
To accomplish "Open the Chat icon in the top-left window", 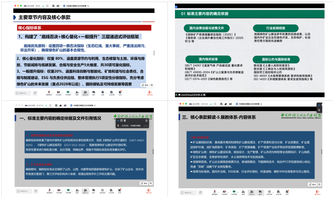I will coord(94,92).
